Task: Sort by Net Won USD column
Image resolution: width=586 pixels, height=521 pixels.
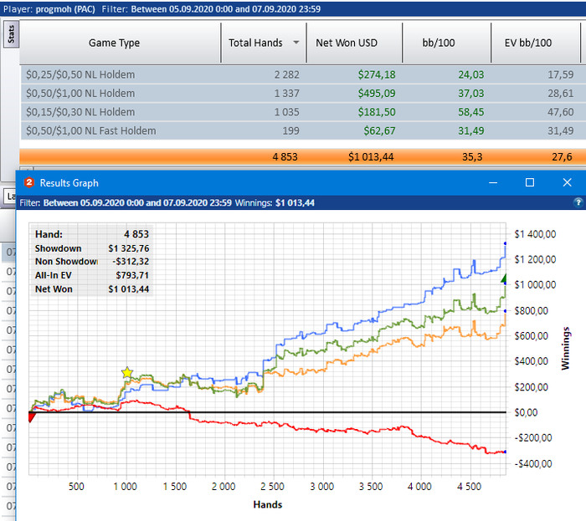Action: [x=354, y=43]
